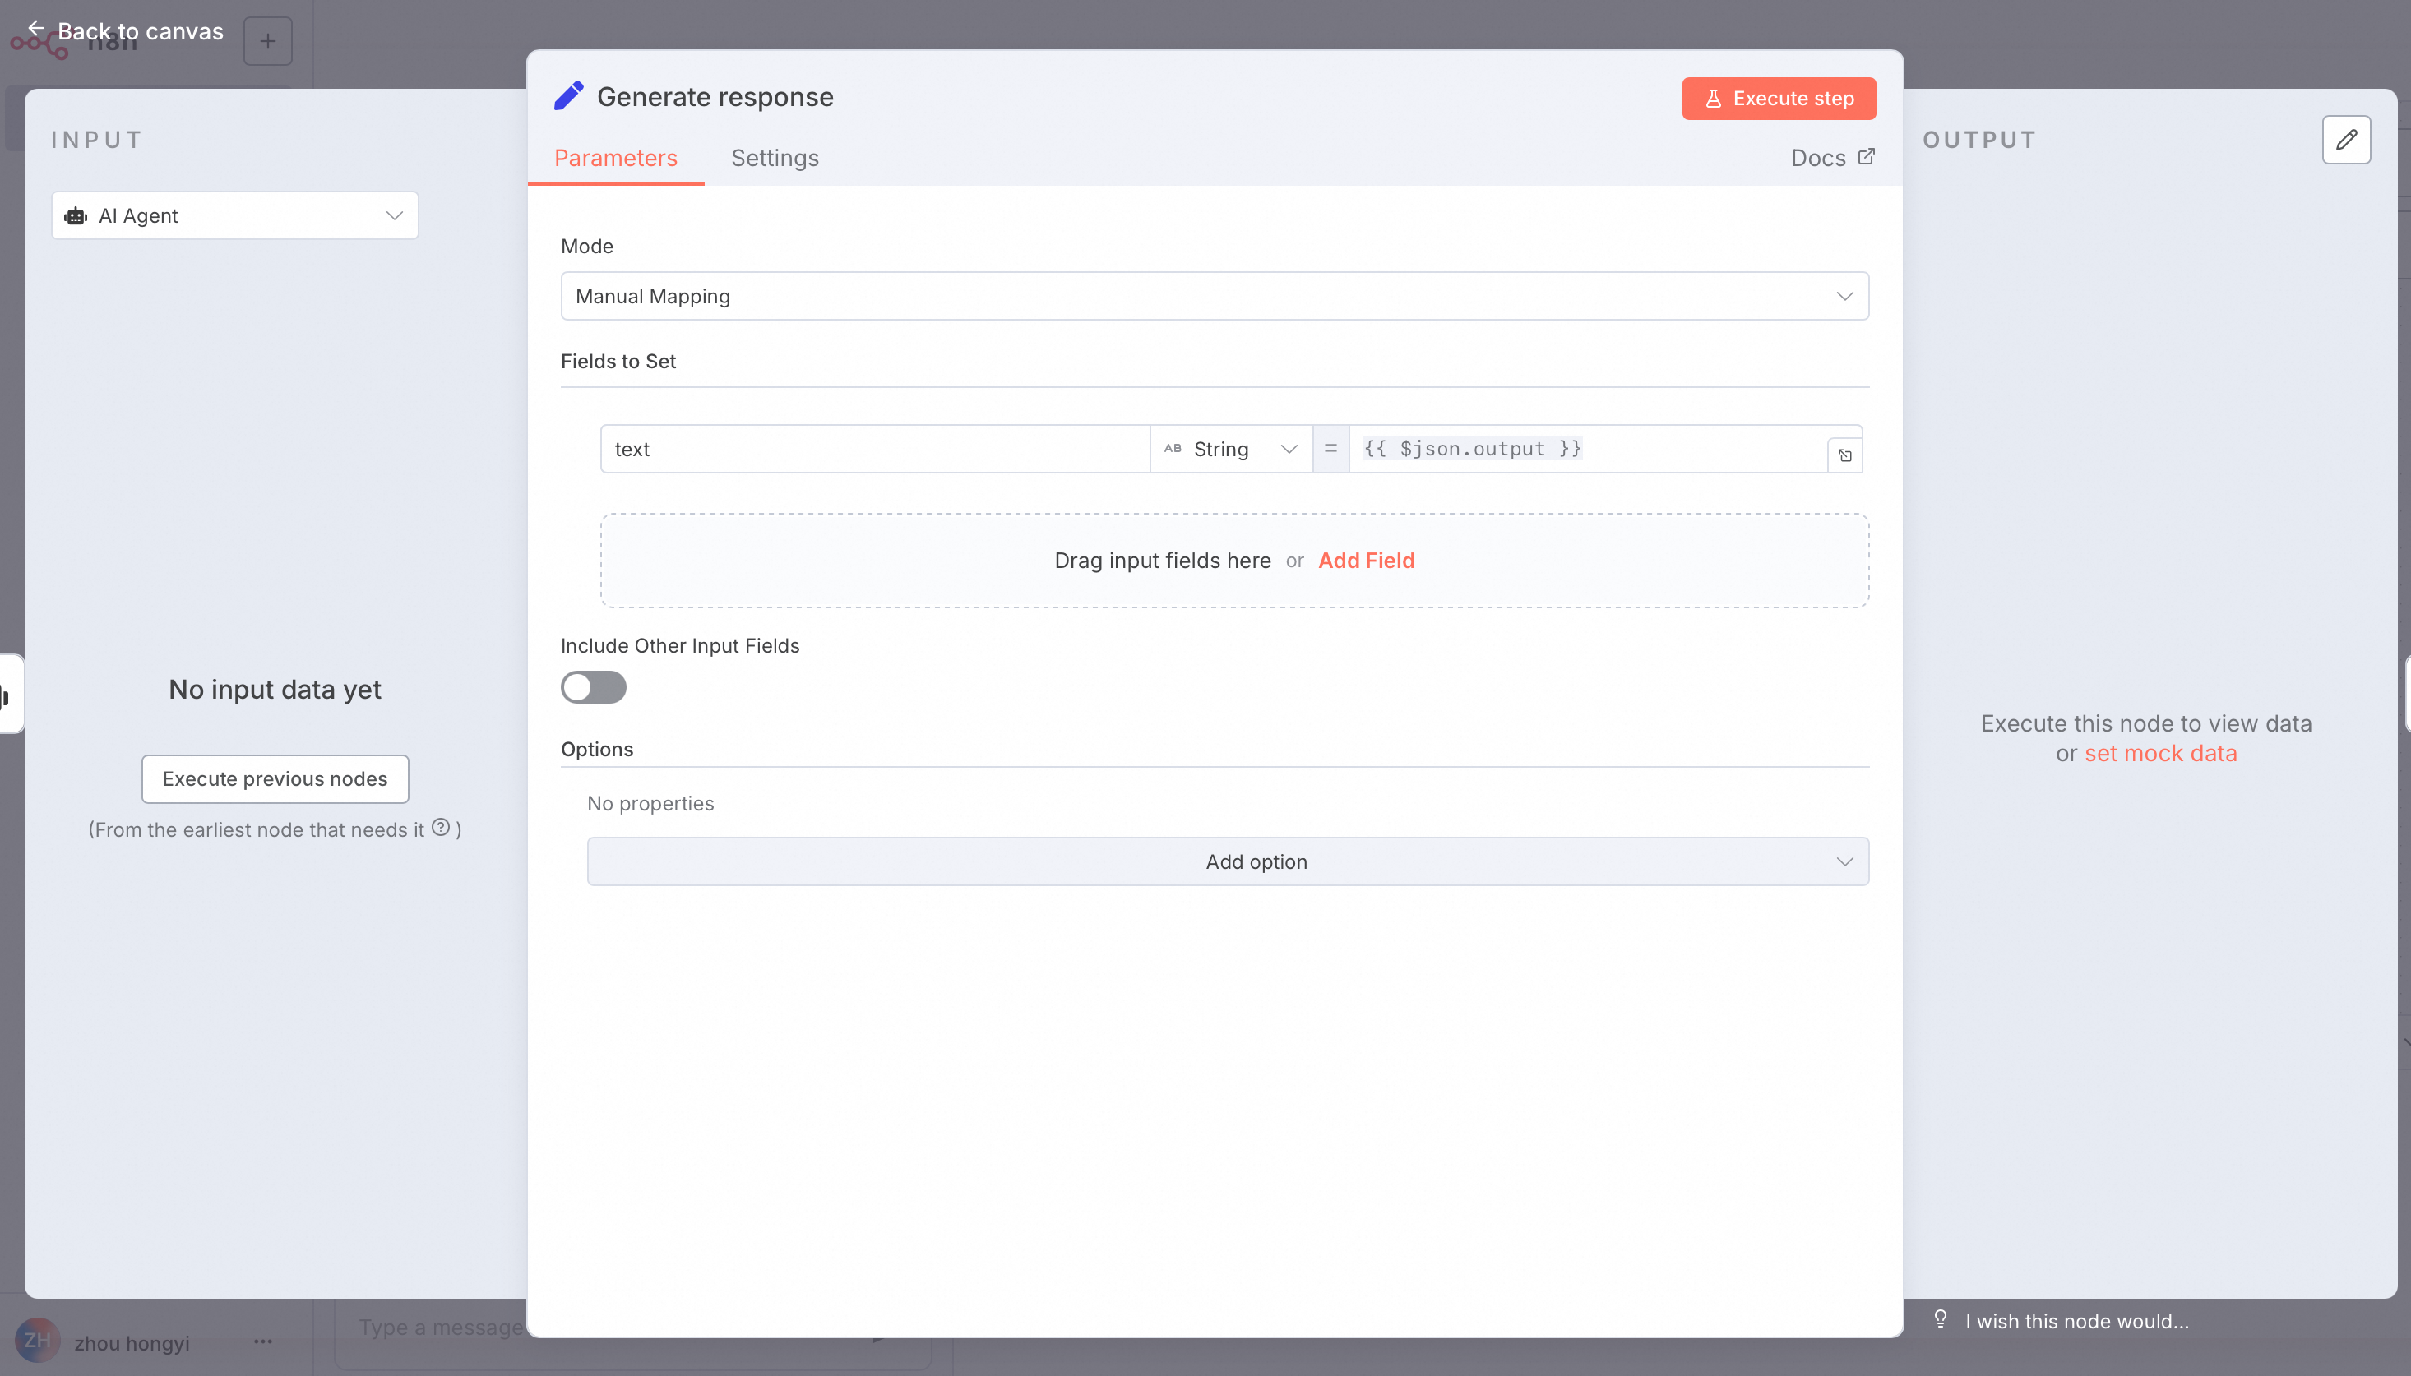2411x1376 pixels.
Task: Click the output edit pencil icon
Action: [x=2346, y=140]
